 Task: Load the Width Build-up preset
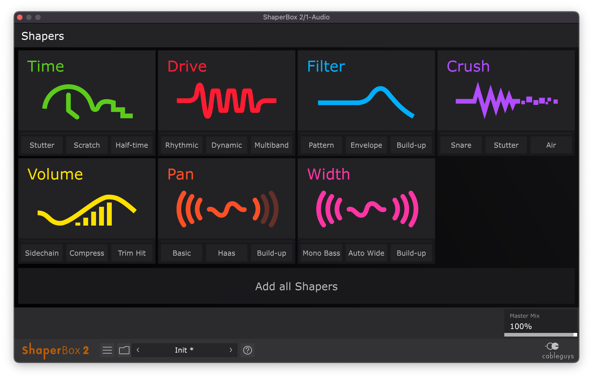coord(411,253)
